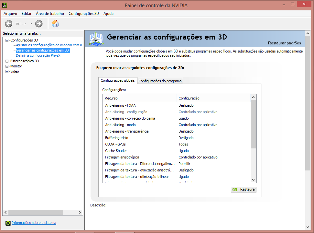Click Desligado value for Anti-aliasing - FXAA
This screenshot has width=314, height=233.
186,105
